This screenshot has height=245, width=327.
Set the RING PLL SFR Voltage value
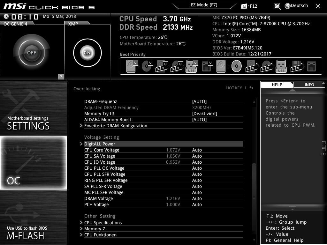pos(197,180)
